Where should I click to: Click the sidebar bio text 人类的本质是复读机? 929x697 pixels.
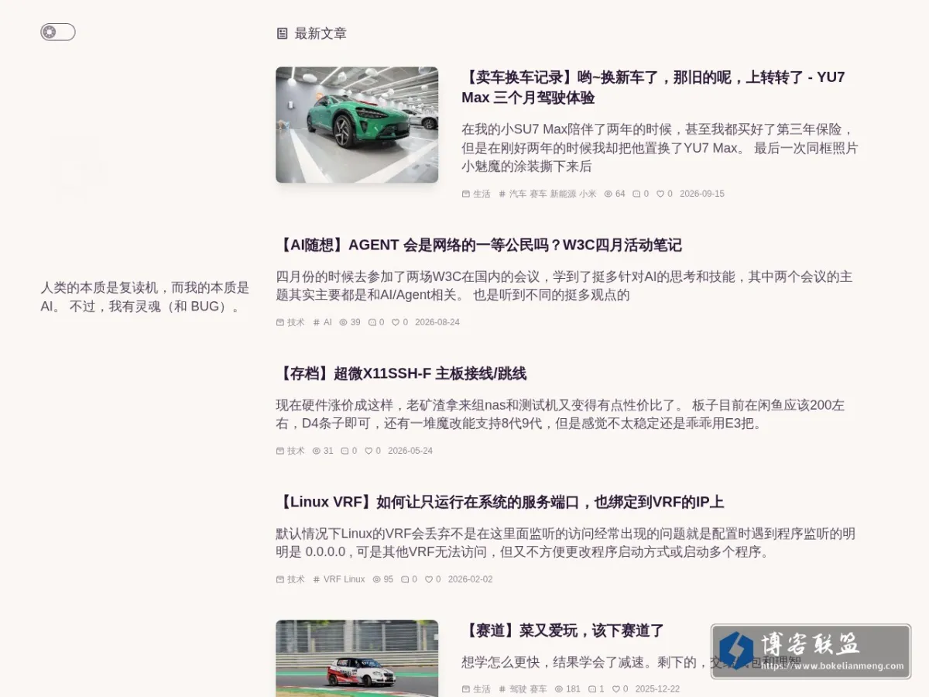coord(145,297)
